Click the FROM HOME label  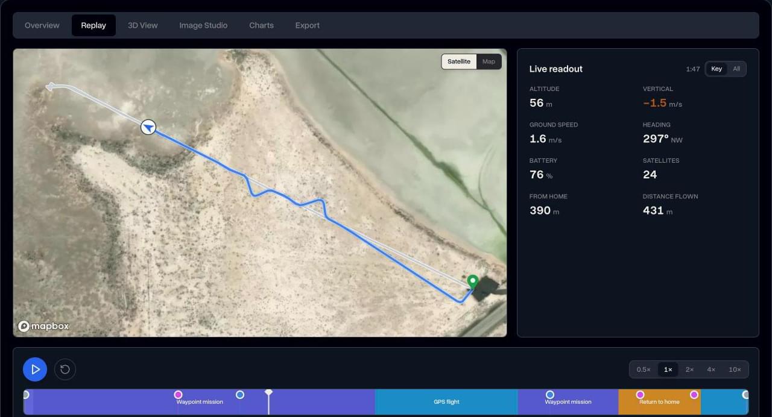pos(548,196)
